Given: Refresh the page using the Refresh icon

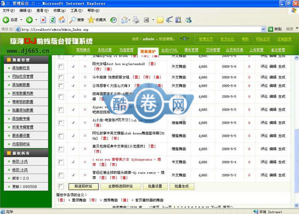Looking at the screenshot, I should click(52, 20).
